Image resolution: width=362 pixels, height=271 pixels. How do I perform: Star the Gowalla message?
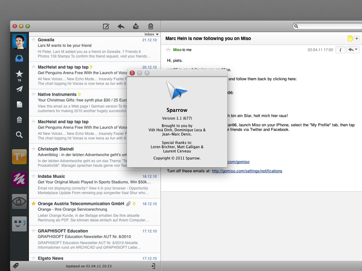pyautogui.click(x=34, y=40)
